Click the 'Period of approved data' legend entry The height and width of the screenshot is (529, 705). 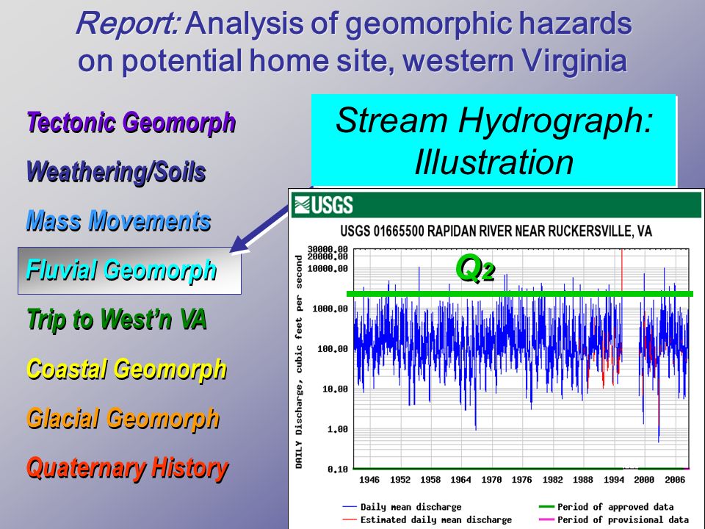coord(606,507)
